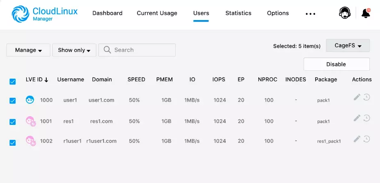Image resolution: width=380 pixels, height=183 pixels.
Task: Open the history icon for r1user1
Action: (367, 139)
